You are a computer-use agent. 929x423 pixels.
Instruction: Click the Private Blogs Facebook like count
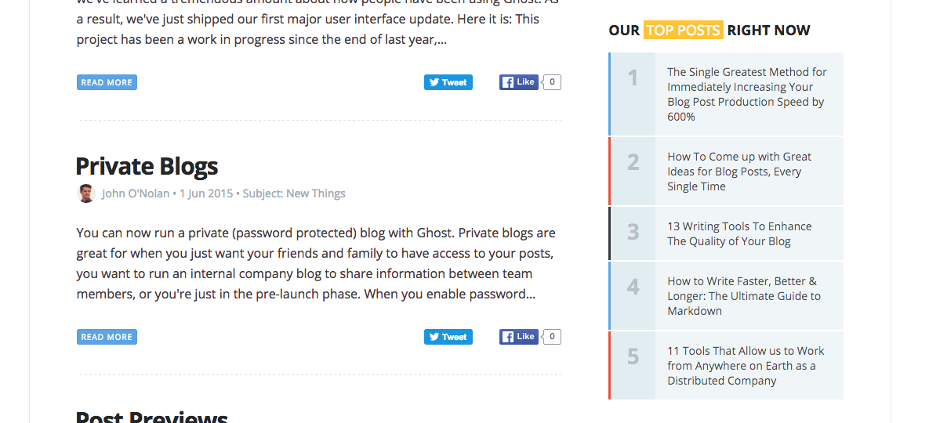coord(552,337)
